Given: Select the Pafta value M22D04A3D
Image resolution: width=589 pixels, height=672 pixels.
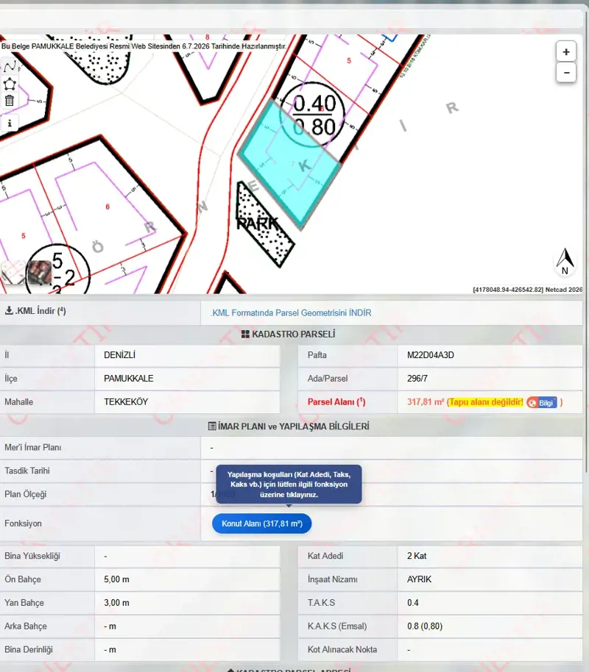Looking at the screenshot, I should (430, 355).
